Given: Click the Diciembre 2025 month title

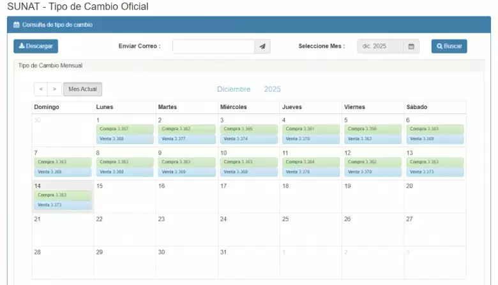Looking at the screenshot, I should point(248,89).
